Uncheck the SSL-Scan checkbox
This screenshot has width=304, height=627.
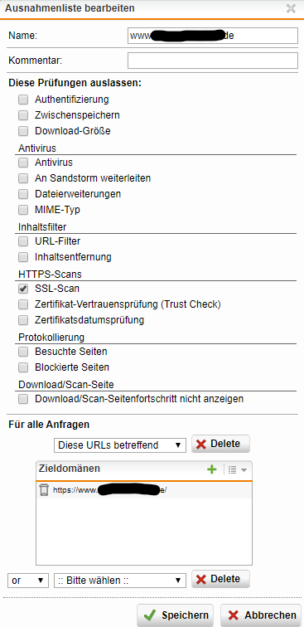(x=23, y=289)
